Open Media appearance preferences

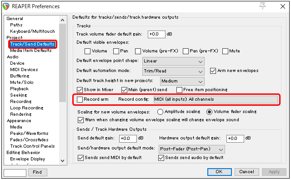[16, 127]
